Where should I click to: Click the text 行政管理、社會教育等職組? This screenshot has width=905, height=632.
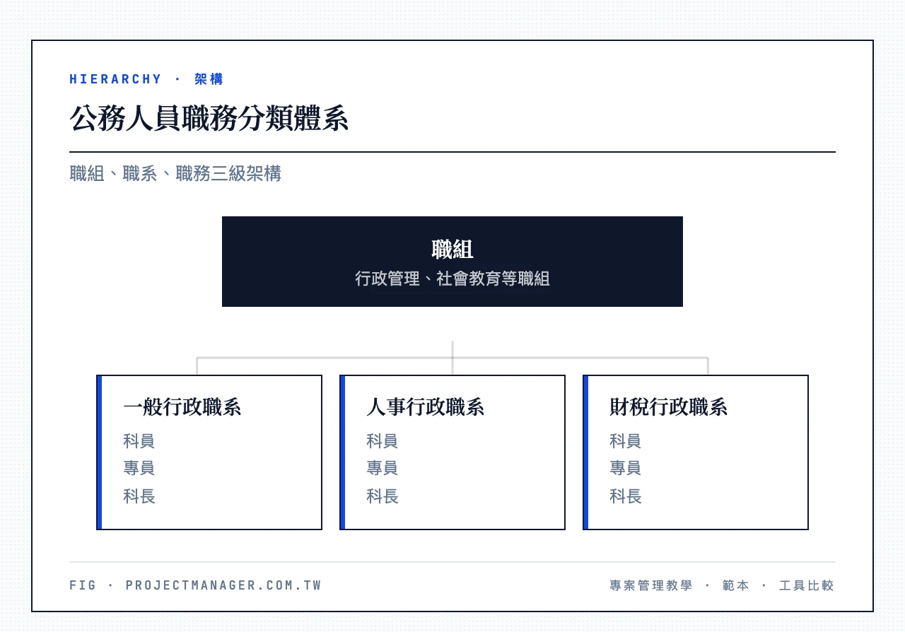[452, 279]
